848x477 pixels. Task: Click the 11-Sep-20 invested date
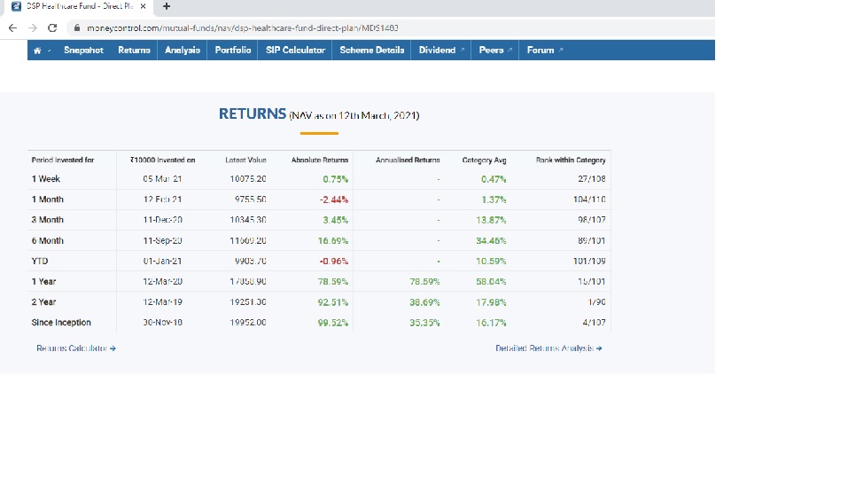[x=162, y=241]
